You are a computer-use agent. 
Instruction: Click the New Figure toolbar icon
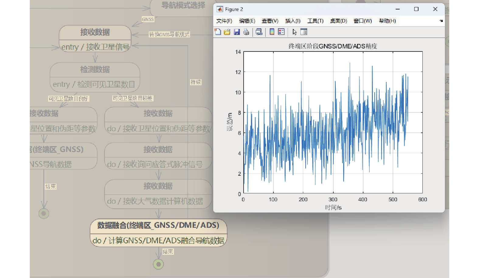(218, 32)
